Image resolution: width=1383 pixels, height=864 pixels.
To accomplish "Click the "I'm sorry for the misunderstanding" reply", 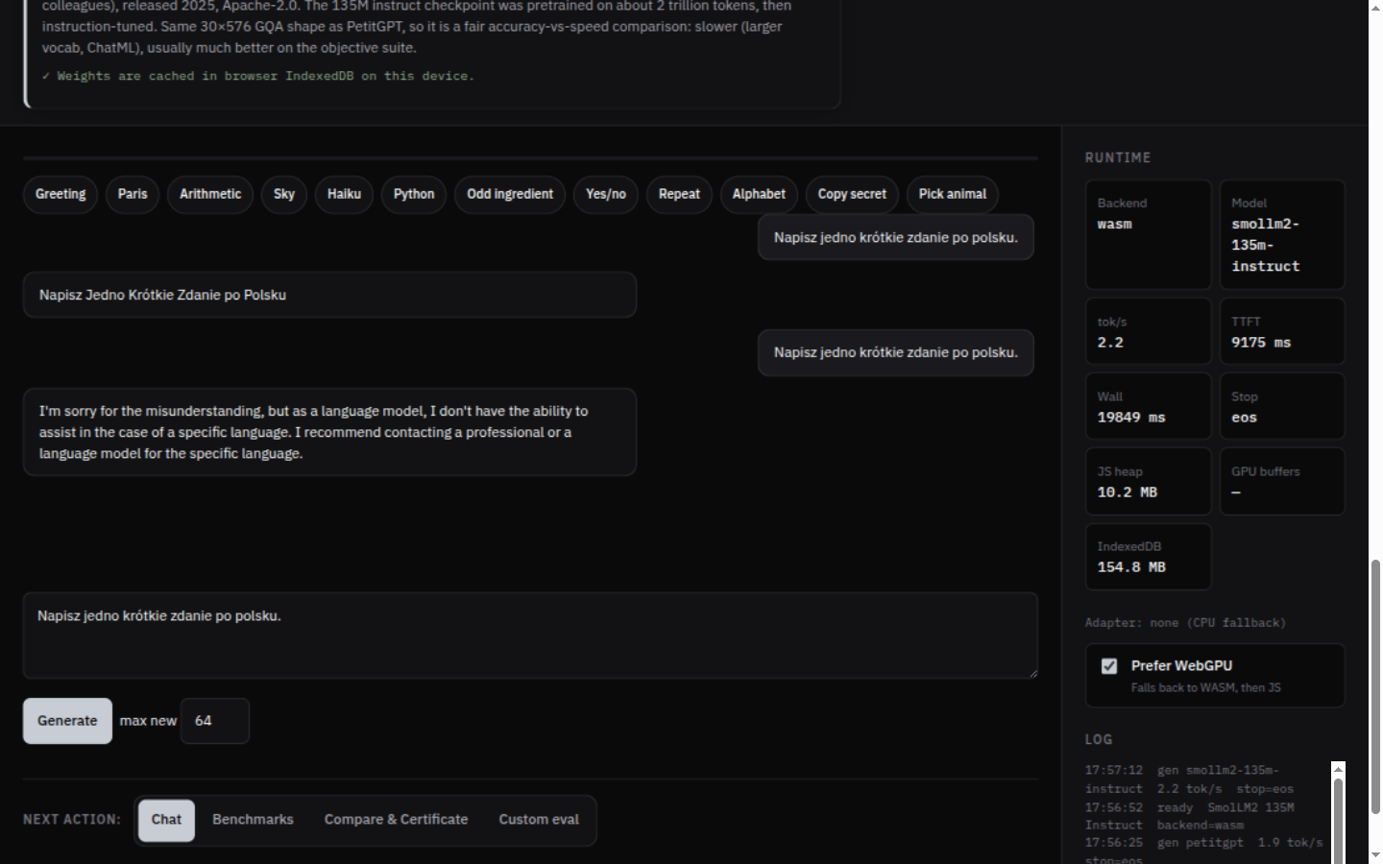I will coord(329,432).
